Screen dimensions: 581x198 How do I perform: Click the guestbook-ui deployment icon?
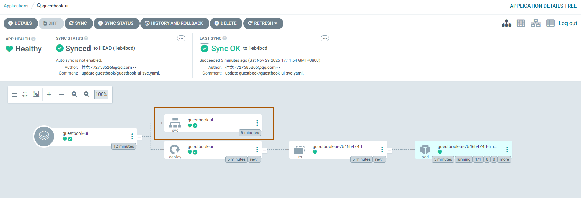tap(175, 149)
